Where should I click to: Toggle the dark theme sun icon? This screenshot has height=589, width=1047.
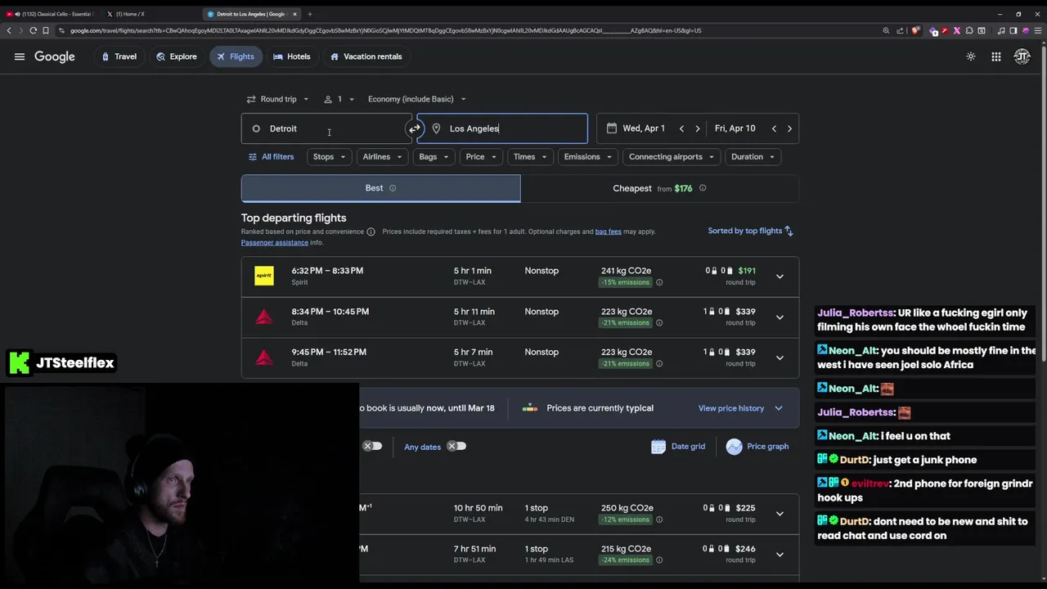[971, 56]
